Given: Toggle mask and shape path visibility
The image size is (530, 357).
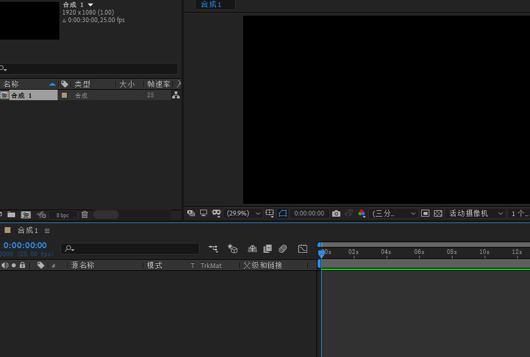Looking at the screenshot, I should (216, 214).
